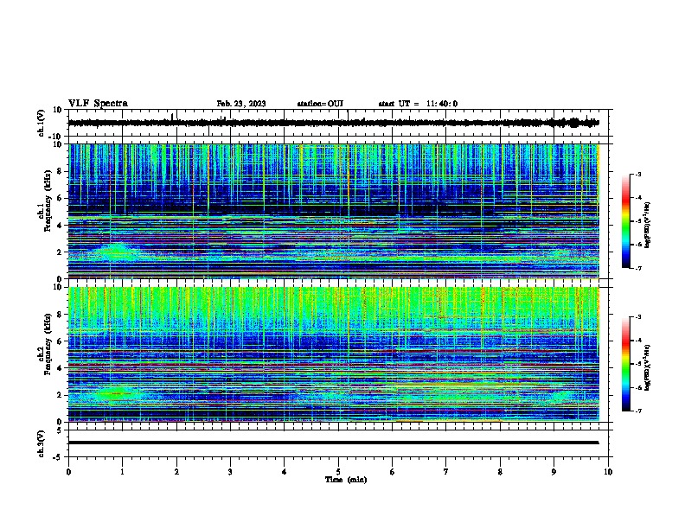Screen dimensions: 685x529
Task: Click time axis tick label "8"
Action: [x=500, y=472]
